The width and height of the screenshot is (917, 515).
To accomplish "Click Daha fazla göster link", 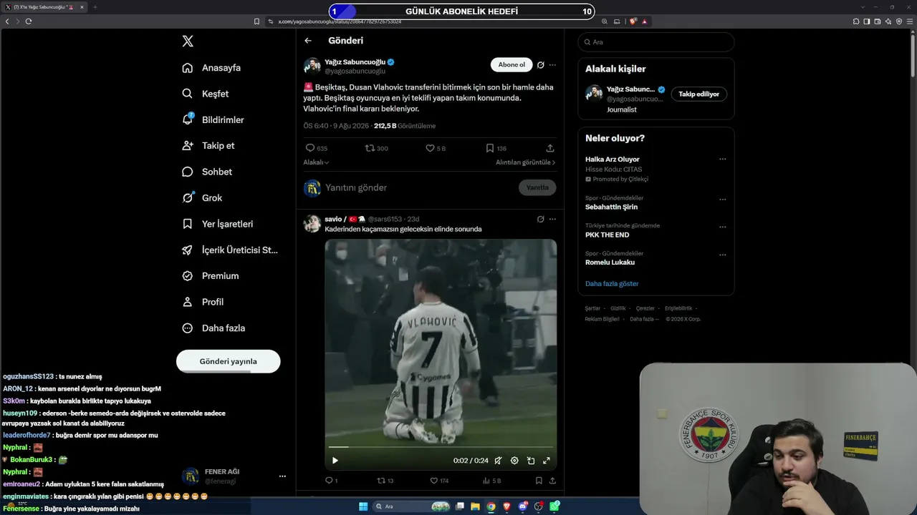I will click(612, 284).
